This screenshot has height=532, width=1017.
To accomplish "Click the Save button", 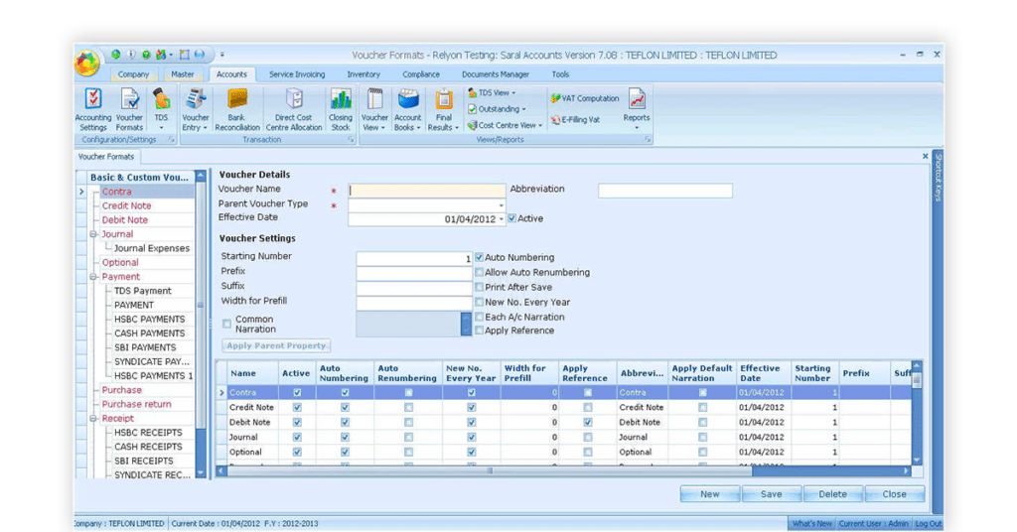I will click(771, 493).
